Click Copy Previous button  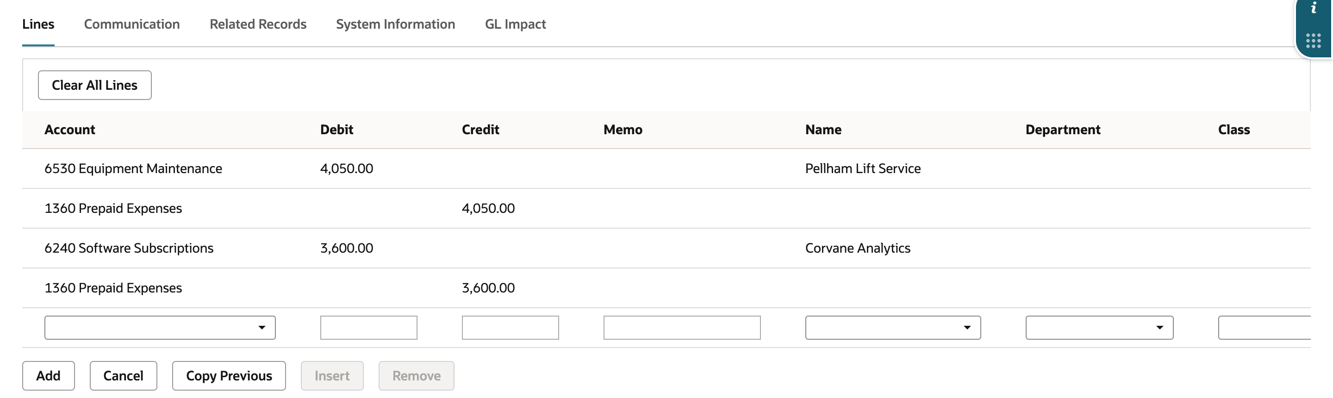pyautogui.click(x=229, y=376)
